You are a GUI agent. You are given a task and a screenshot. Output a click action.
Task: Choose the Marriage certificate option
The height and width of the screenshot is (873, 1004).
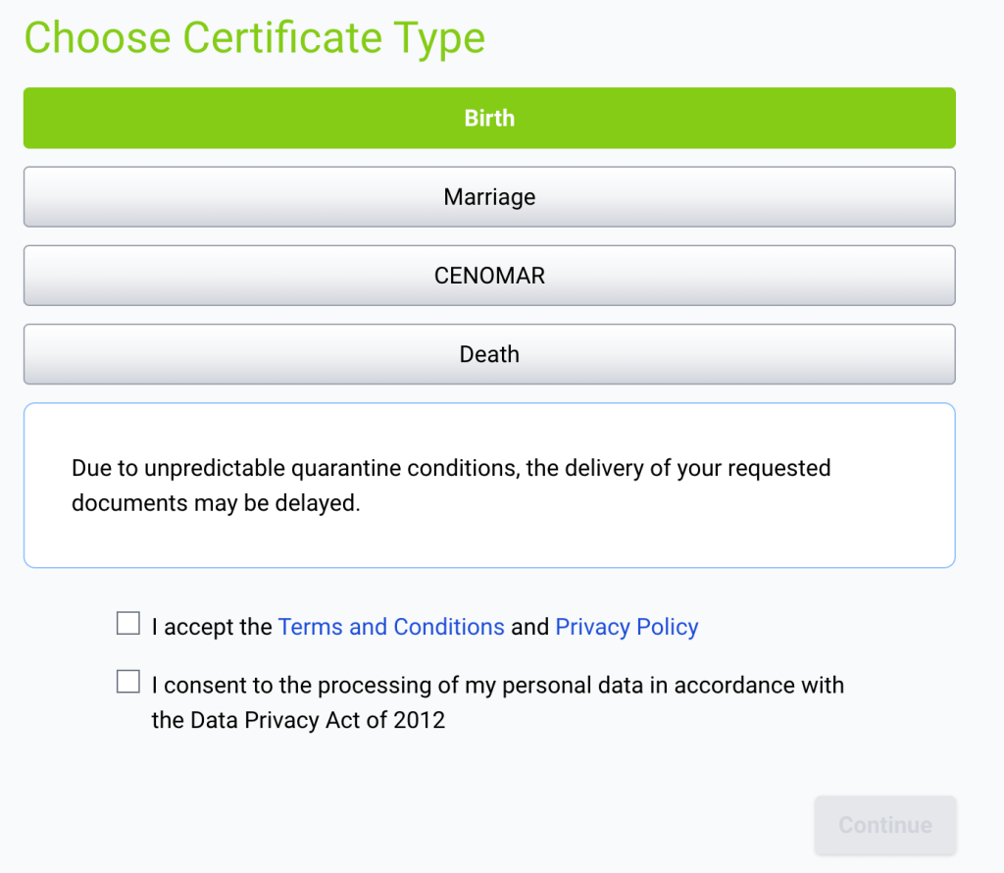pos(489,197)
